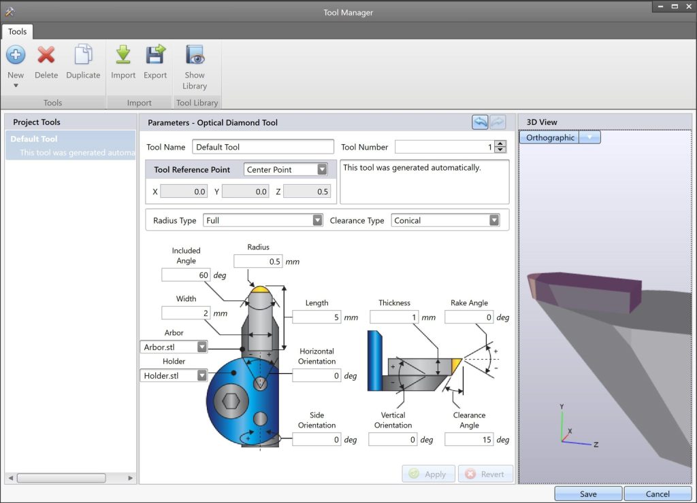Expand the Orthographic view mode dropdown
Image resolution: width=697 pixels, height=503 pixels.
click(x=589, y=137)
